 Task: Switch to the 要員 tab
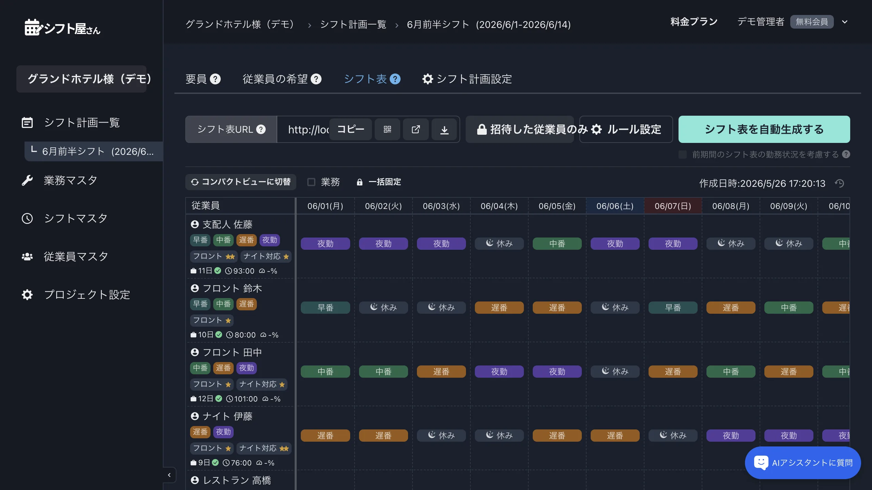click(x=196, y=79)
